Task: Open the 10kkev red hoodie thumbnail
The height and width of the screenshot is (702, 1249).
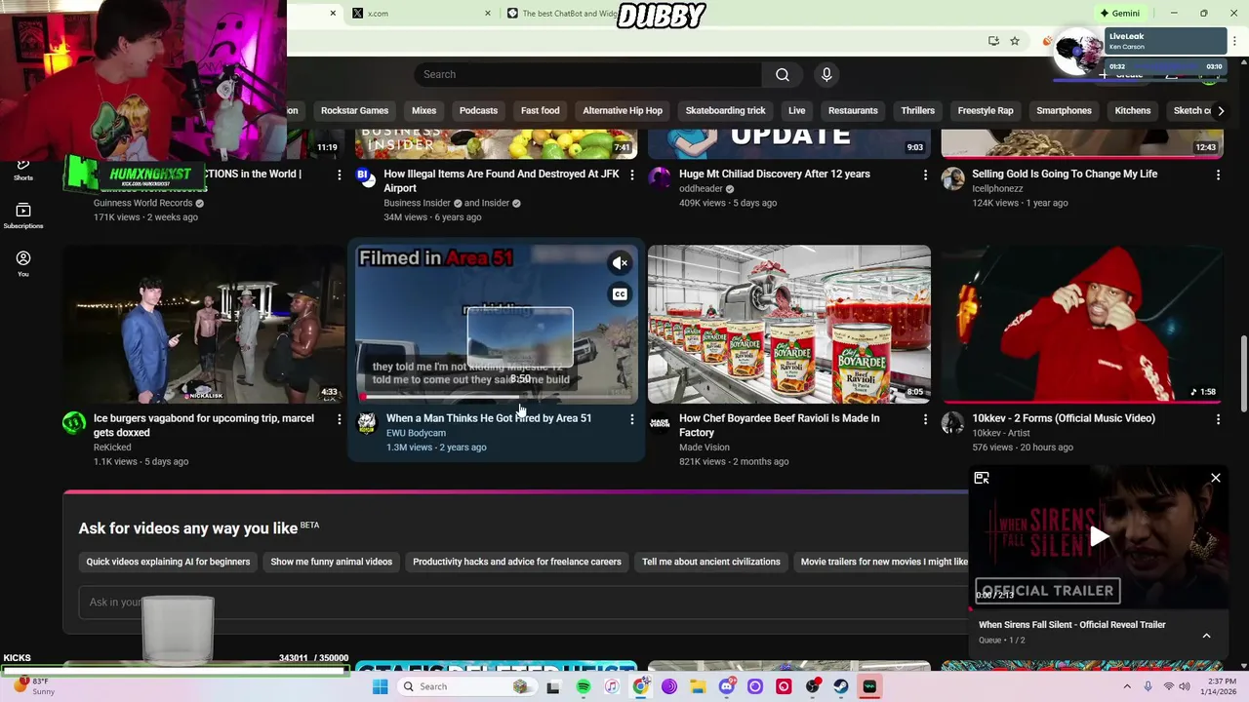Action: point(1082,324)
